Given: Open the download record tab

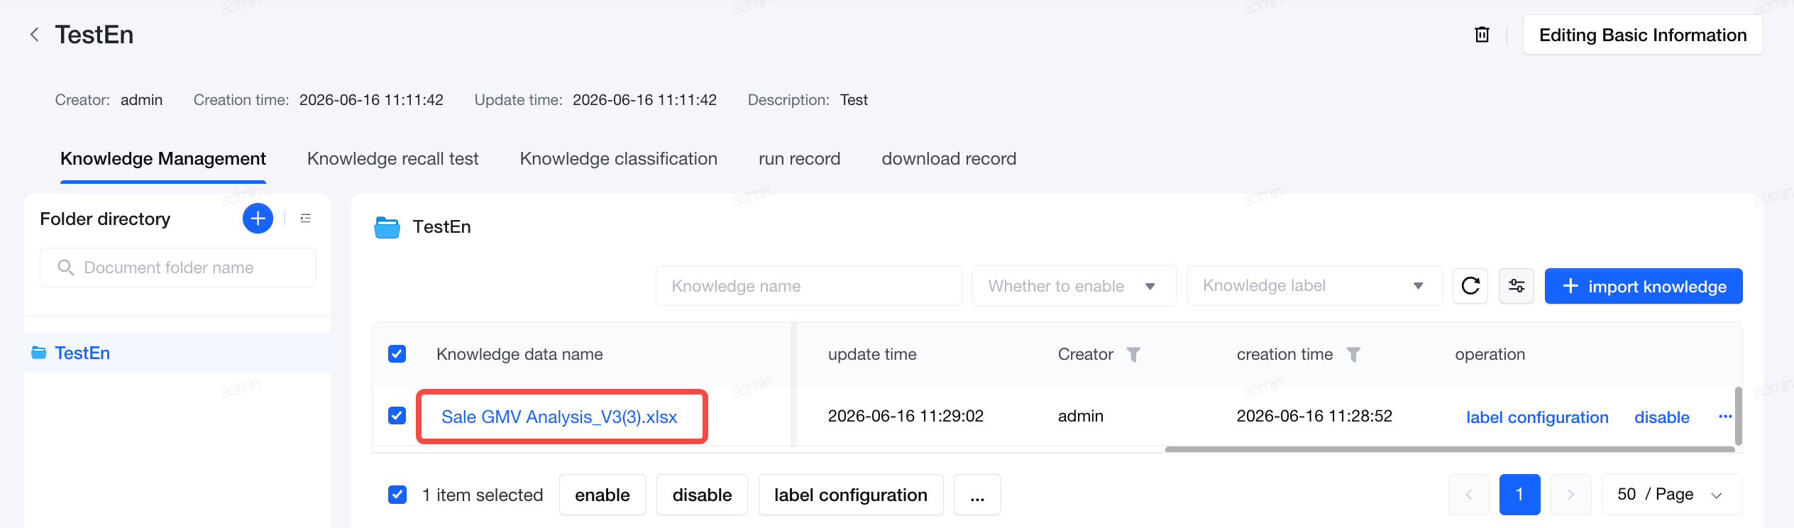Looking at the screenshot, I should click(x=949, y=159).
